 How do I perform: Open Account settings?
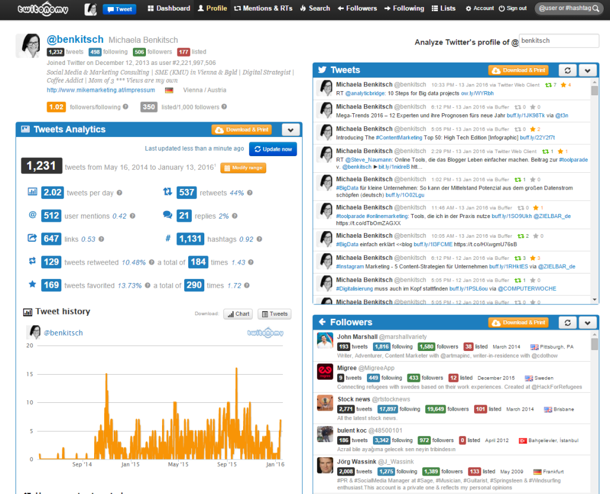pyautogui.click(x=480, y=8)
